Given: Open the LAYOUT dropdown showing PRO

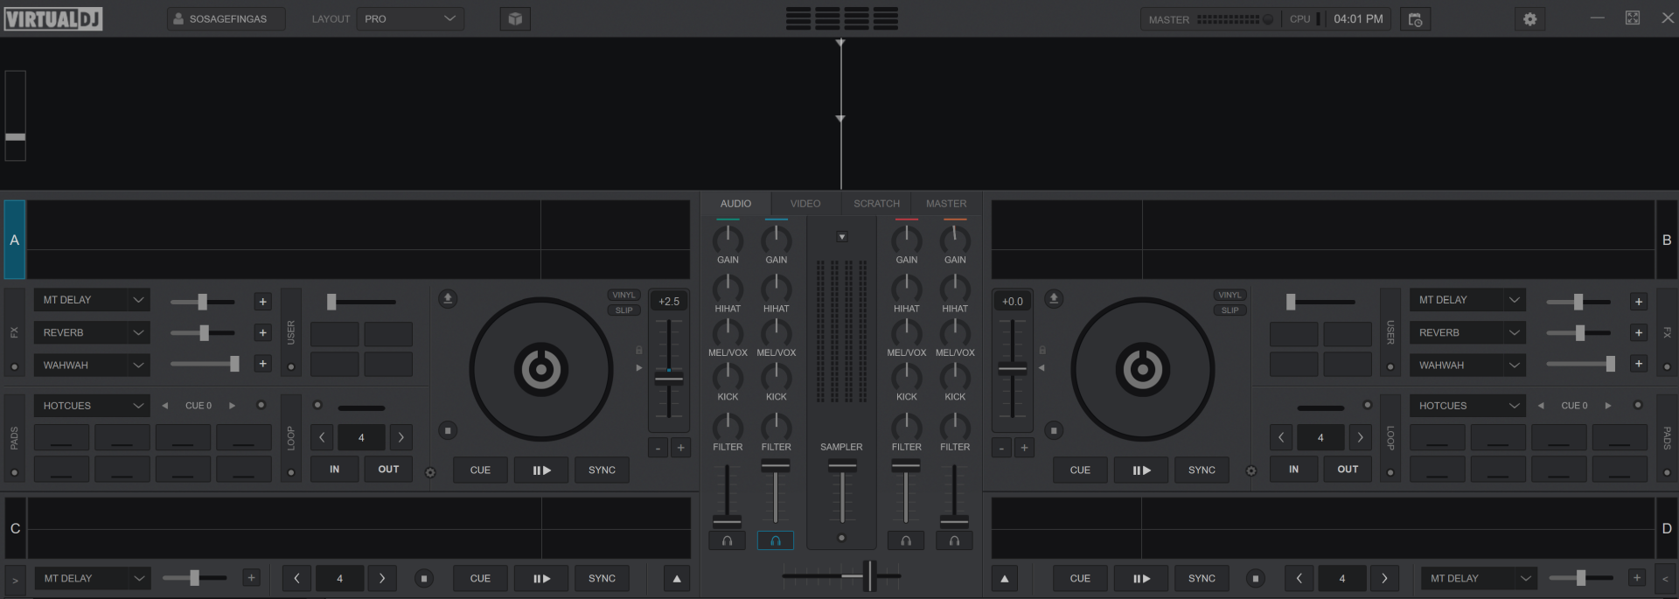Looking at the screenshot, I should pos(410,19).
